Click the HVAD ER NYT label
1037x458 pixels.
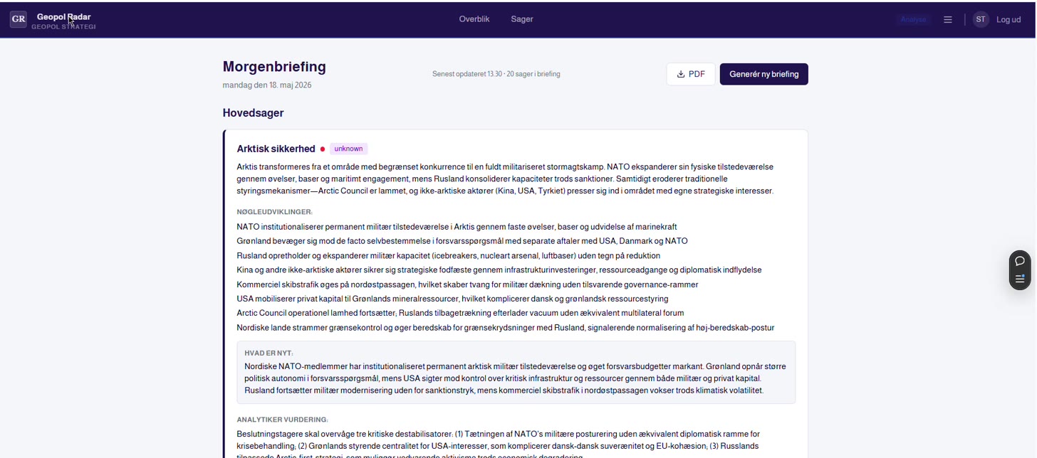[269, 353]
